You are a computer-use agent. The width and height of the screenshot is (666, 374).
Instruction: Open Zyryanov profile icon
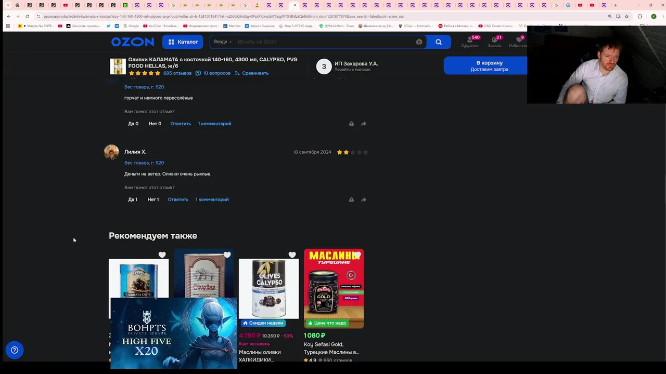tap(470, 42)
